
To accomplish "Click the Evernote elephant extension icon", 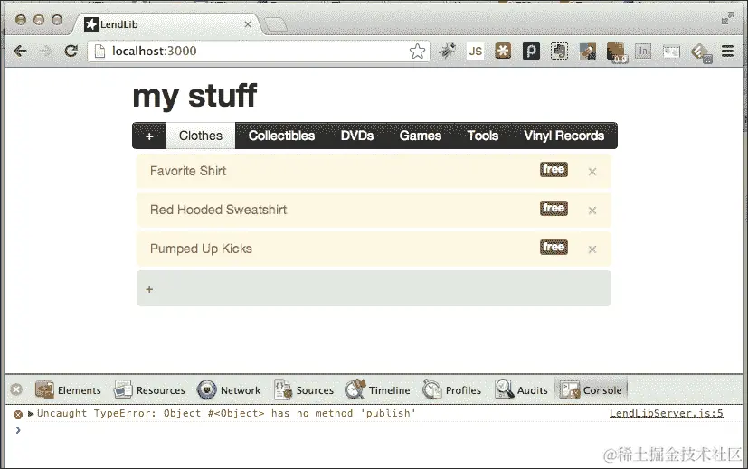I will pyautogui.click(x=559, y=51).
